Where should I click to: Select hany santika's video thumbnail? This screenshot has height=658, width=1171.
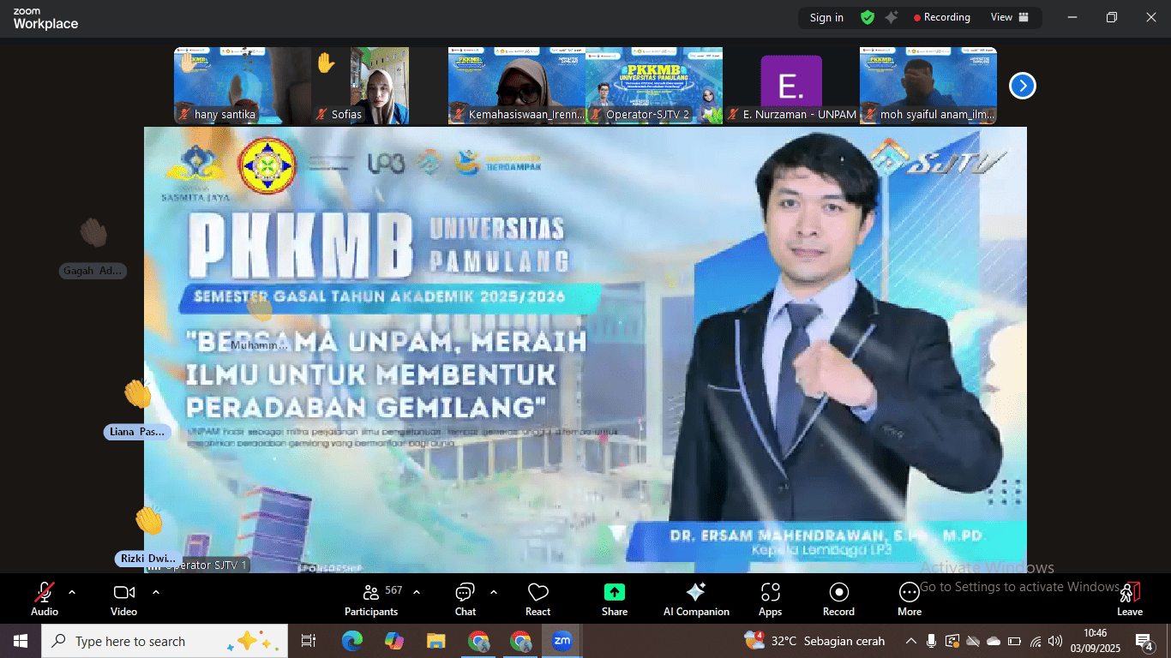(x=243, y=86)
